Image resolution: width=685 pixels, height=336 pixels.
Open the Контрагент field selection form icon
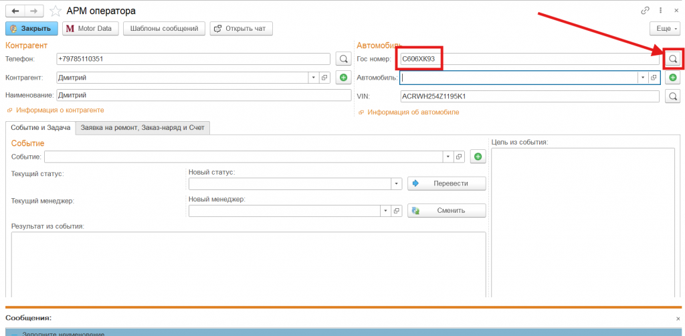pyautogui.click(x=325, y=78)
